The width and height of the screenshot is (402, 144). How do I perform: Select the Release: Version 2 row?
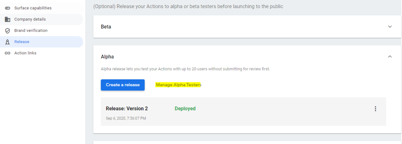click(243, 112)
